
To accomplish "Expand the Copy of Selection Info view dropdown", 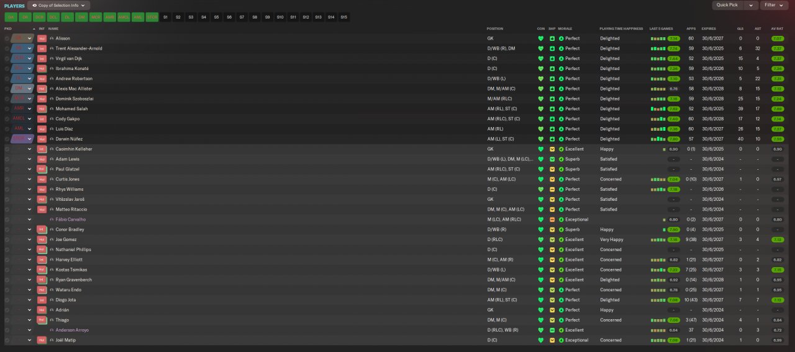I will 58,5.
